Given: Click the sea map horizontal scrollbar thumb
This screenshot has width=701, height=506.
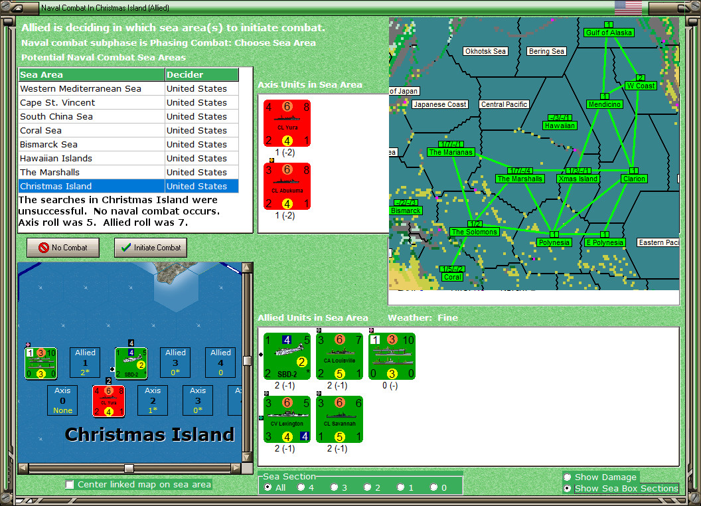Looking at the screenshot, I should pyautogui.click(x=129, y=468).
